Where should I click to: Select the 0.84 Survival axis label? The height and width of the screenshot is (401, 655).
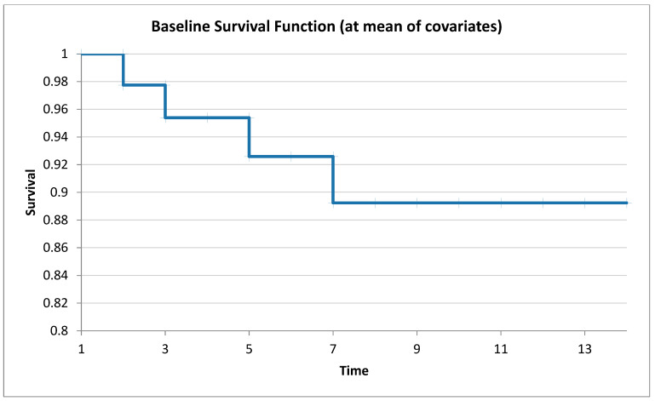[x=56, y=275]
